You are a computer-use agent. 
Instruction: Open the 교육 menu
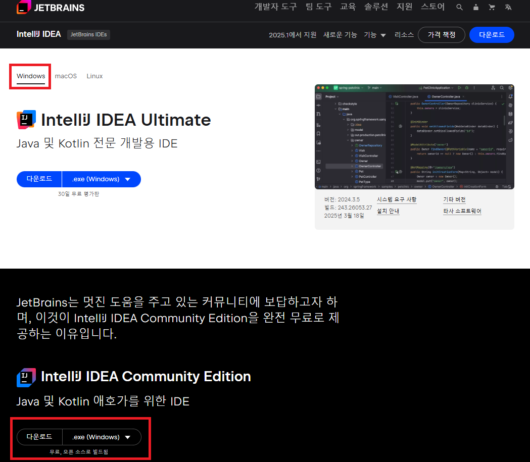pos(348,7)
